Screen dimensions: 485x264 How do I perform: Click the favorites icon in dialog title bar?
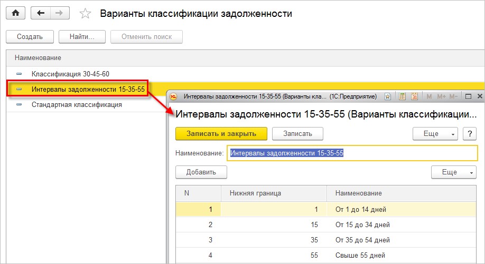click(x=388, y=96)
